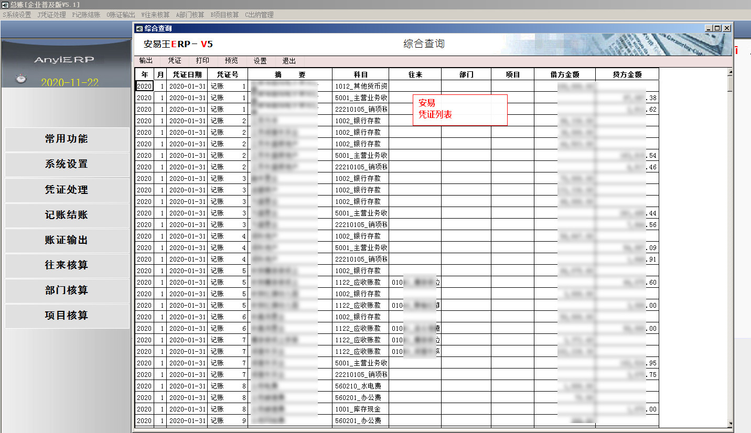
Task: Click the 综合查询 window title icon
Action: [x=139, y=28]
